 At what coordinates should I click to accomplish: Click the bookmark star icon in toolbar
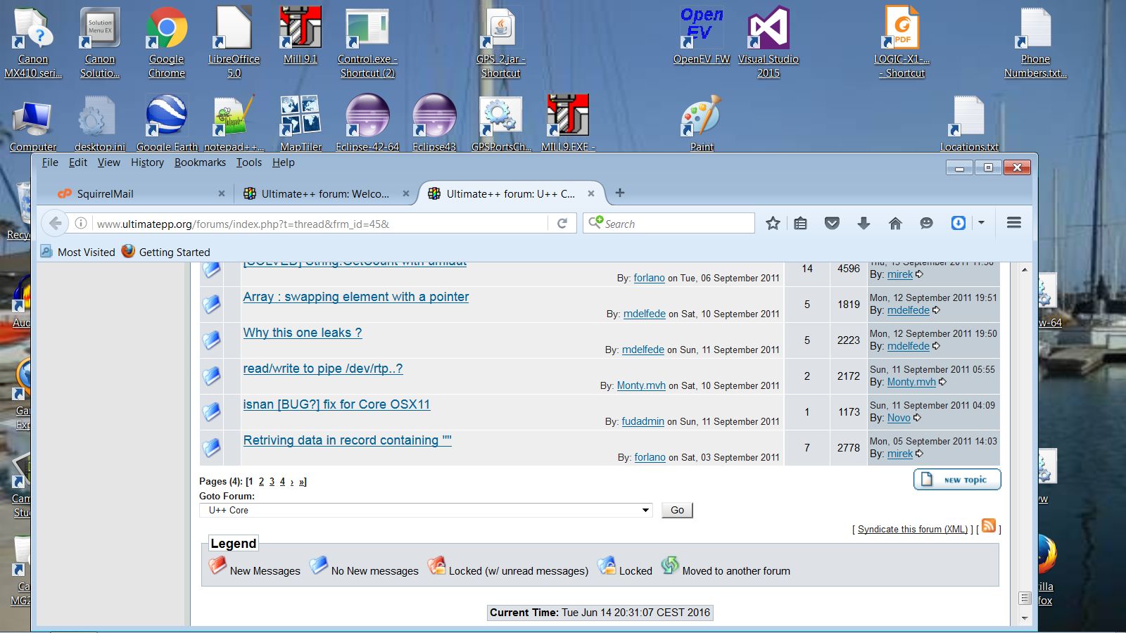(773, 224)
